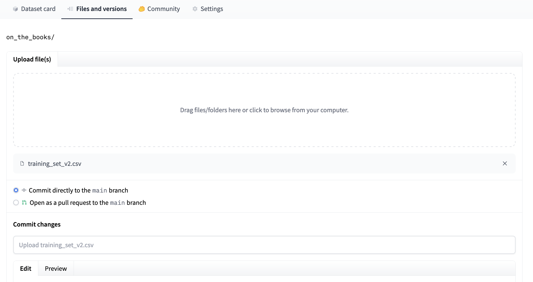Enable the pull request radio button
The width and height of the screenshot is (533, 282).
pos(16,202)
